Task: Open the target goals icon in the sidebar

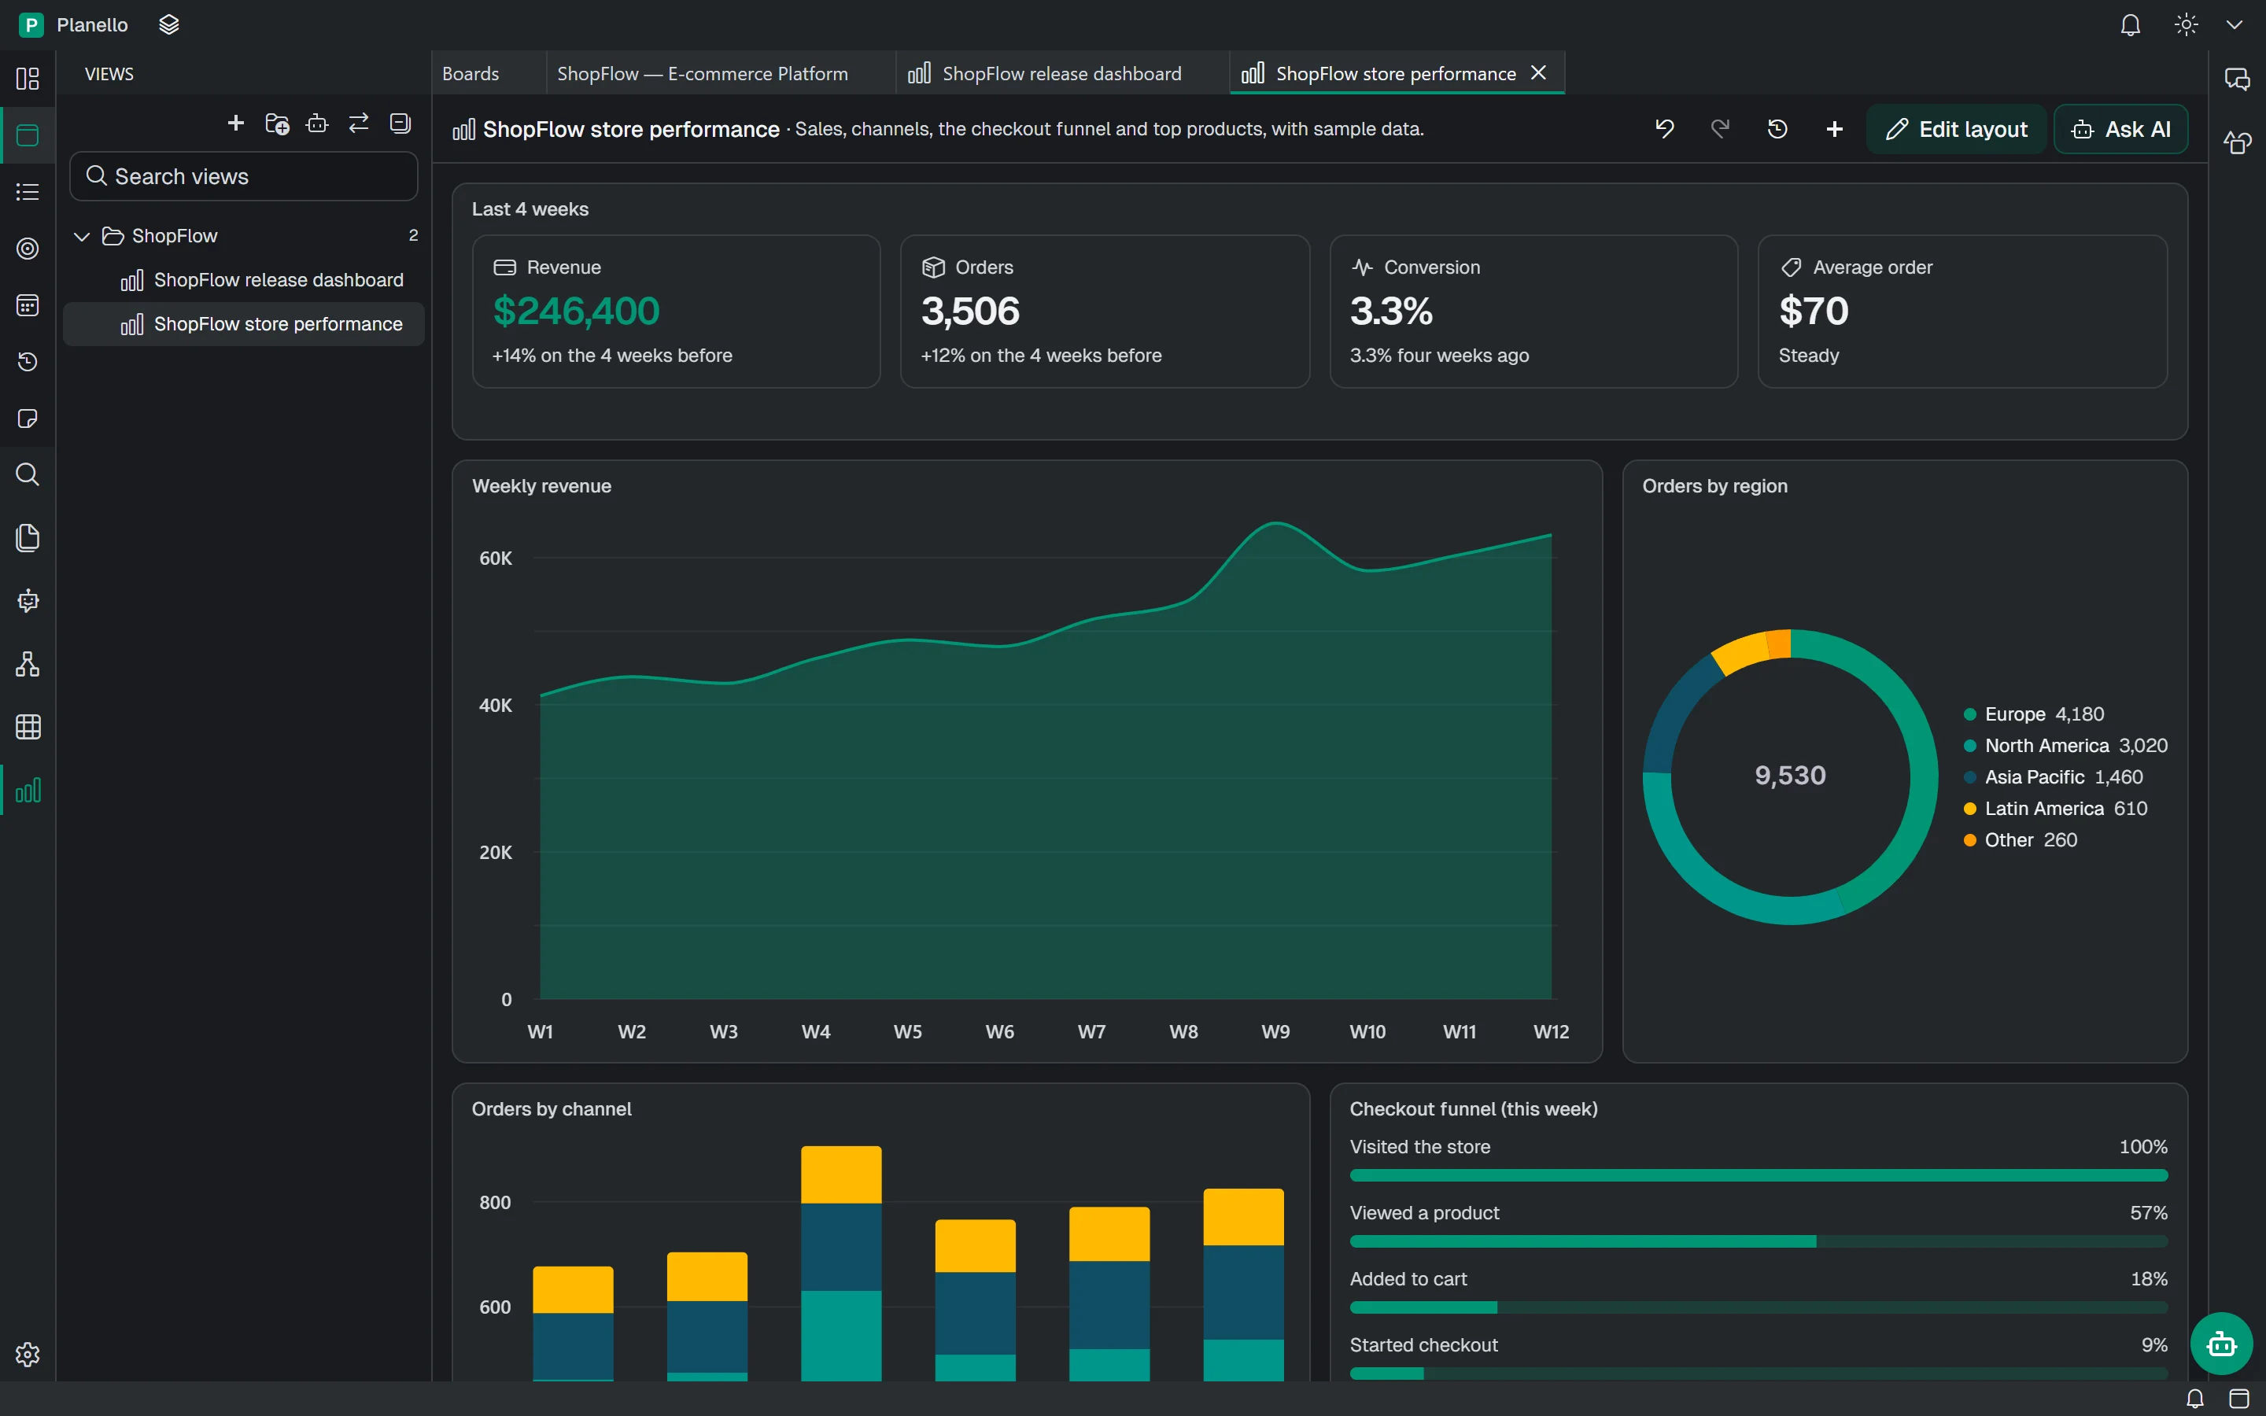Action: pos(28,248)
